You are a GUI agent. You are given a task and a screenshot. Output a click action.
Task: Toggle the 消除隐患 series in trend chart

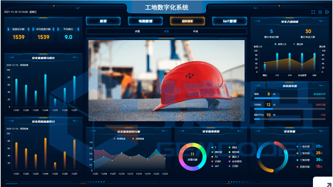tap(136, 139)
